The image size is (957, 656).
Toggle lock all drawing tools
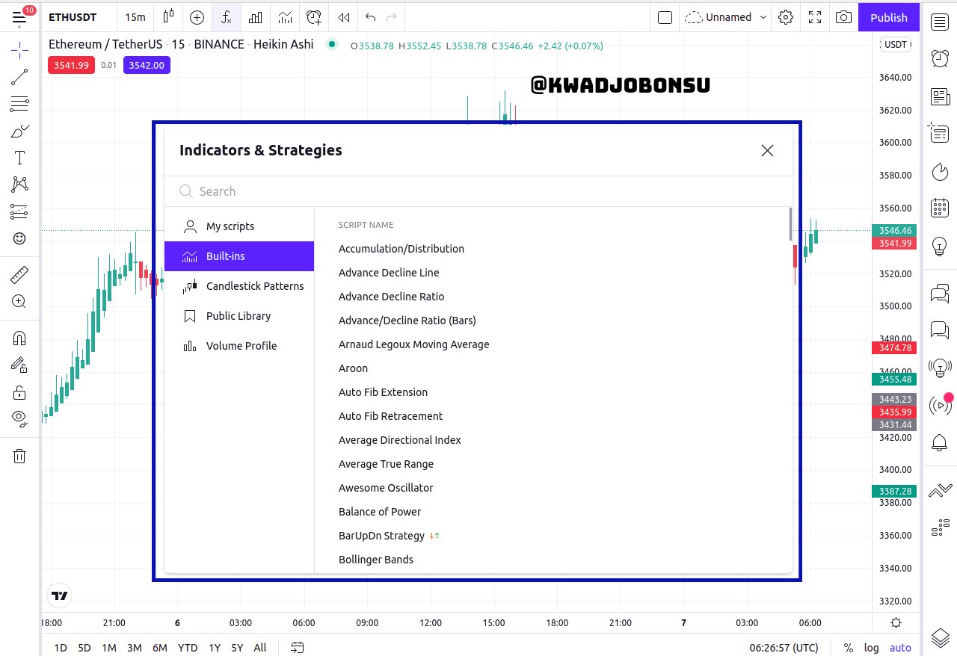pyautogui.click(x=19, y=392)
